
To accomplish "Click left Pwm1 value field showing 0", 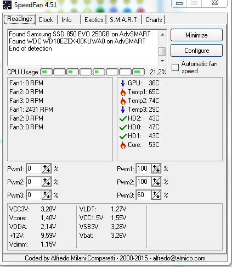I will [34, 168].
